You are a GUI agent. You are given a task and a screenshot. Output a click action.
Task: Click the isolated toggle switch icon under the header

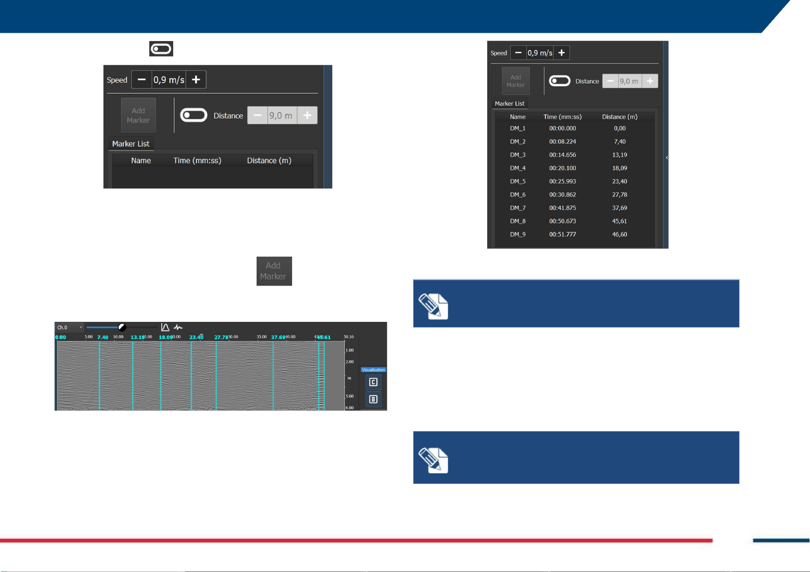coord(161,49)
